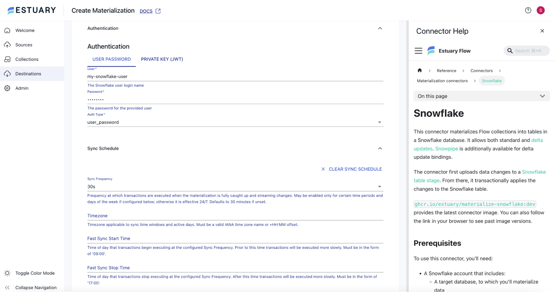
Task: Click the Authentication section header text
Action: coord(103,28)
